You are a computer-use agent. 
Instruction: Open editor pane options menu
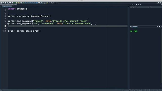(x=128, y=6)
